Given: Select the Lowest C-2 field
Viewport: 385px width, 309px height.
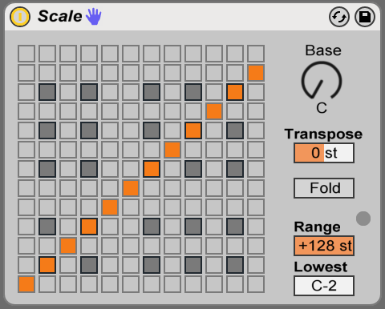Looking at the screenshot, I should point(324,286).
